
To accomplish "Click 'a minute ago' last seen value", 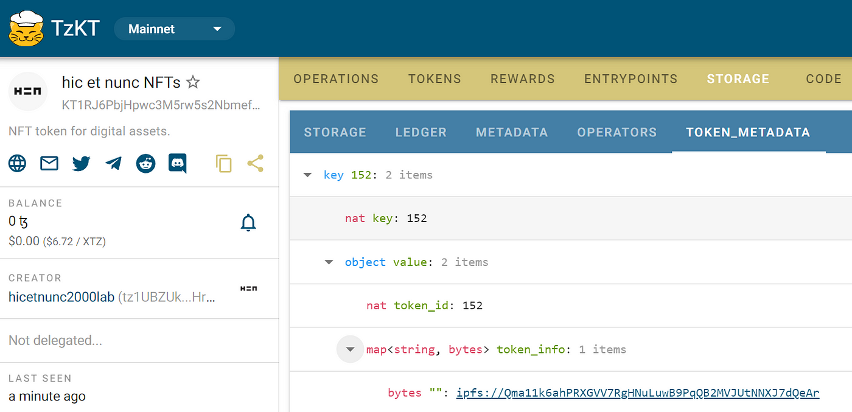I will (x=47, y=397).
